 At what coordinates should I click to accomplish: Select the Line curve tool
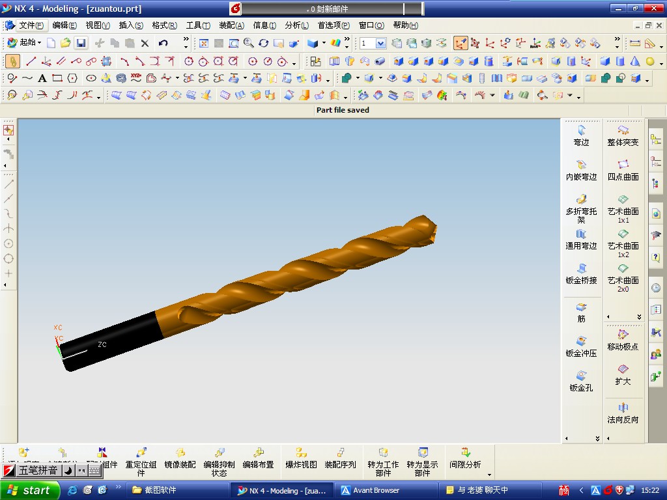pos(31,61)
